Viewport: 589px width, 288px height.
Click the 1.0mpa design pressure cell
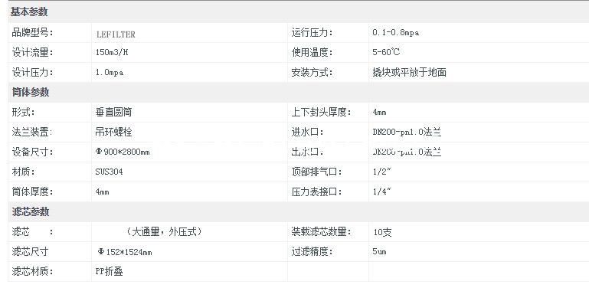pos(110,73)
